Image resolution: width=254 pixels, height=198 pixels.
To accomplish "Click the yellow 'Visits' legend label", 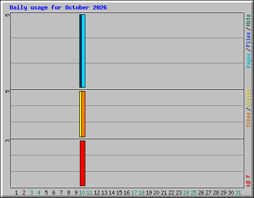I will (248, 98).
